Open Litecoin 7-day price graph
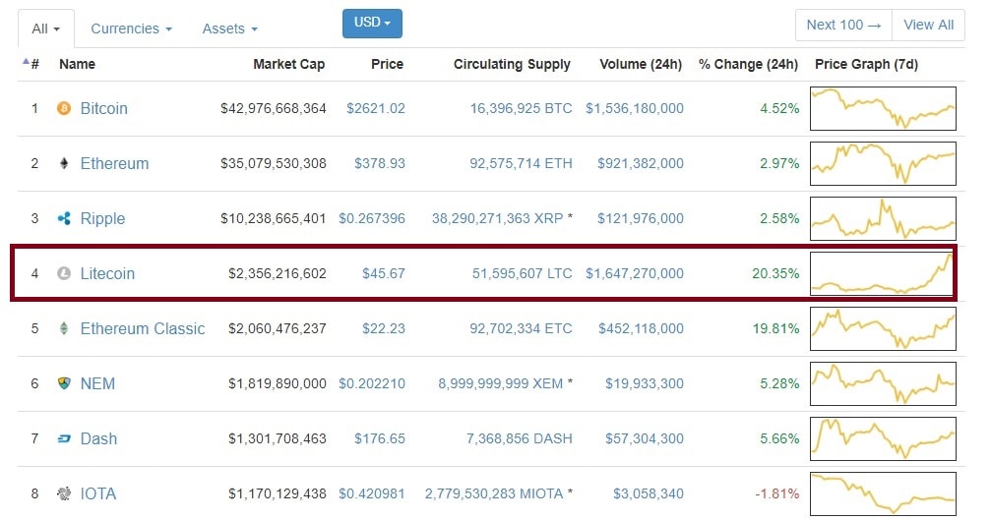Screen dimensions: 991x520 [x=883, y=273]
